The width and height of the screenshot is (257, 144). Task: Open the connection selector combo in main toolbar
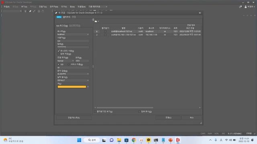point(12,11)
